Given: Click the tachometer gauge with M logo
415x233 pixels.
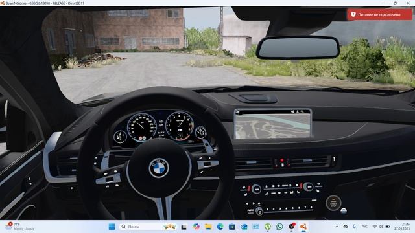Looking at the screenshot, I should click(180, 126).
